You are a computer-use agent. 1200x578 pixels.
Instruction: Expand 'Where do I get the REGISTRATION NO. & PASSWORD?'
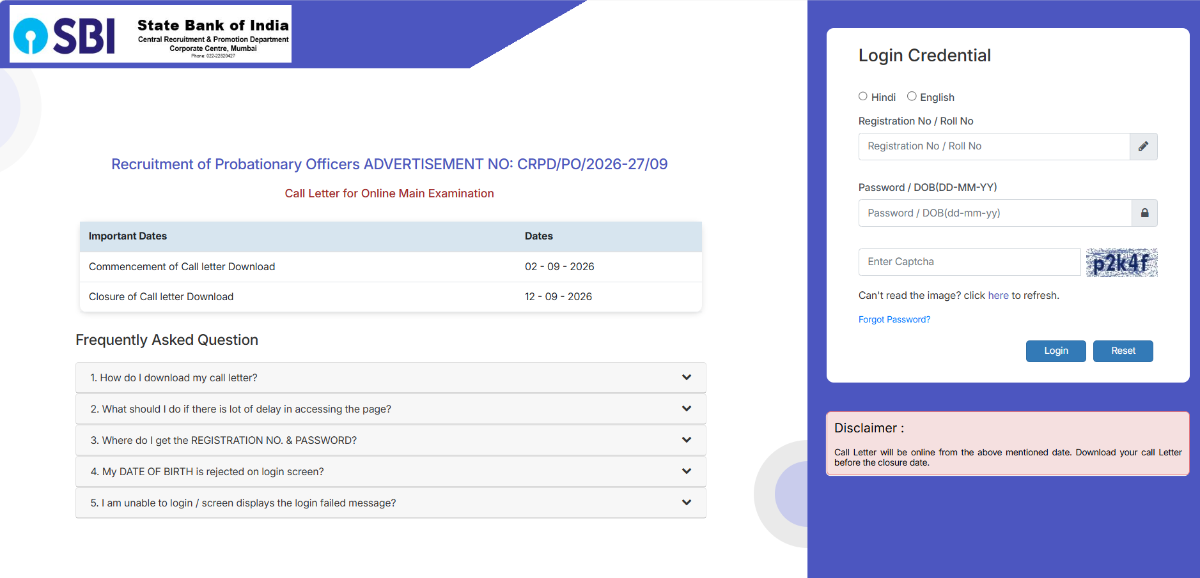pyautogui.click(x=391, y=440)
